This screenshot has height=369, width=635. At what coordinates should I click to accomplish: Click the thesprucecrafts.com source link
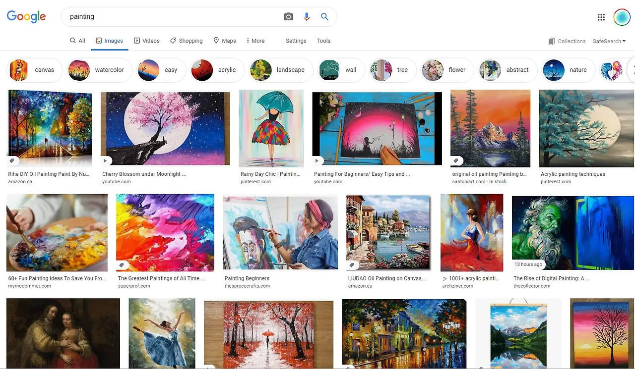pyautogui.click(x=247, y=286)
